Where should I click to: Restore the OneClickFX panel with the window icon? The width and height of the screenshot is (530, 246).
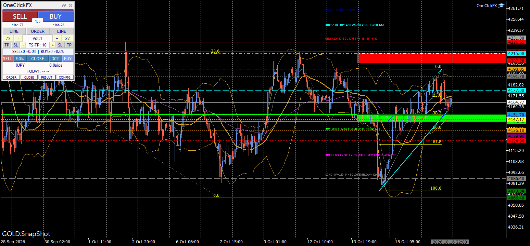pyautogui.click(x=64, y=5)
